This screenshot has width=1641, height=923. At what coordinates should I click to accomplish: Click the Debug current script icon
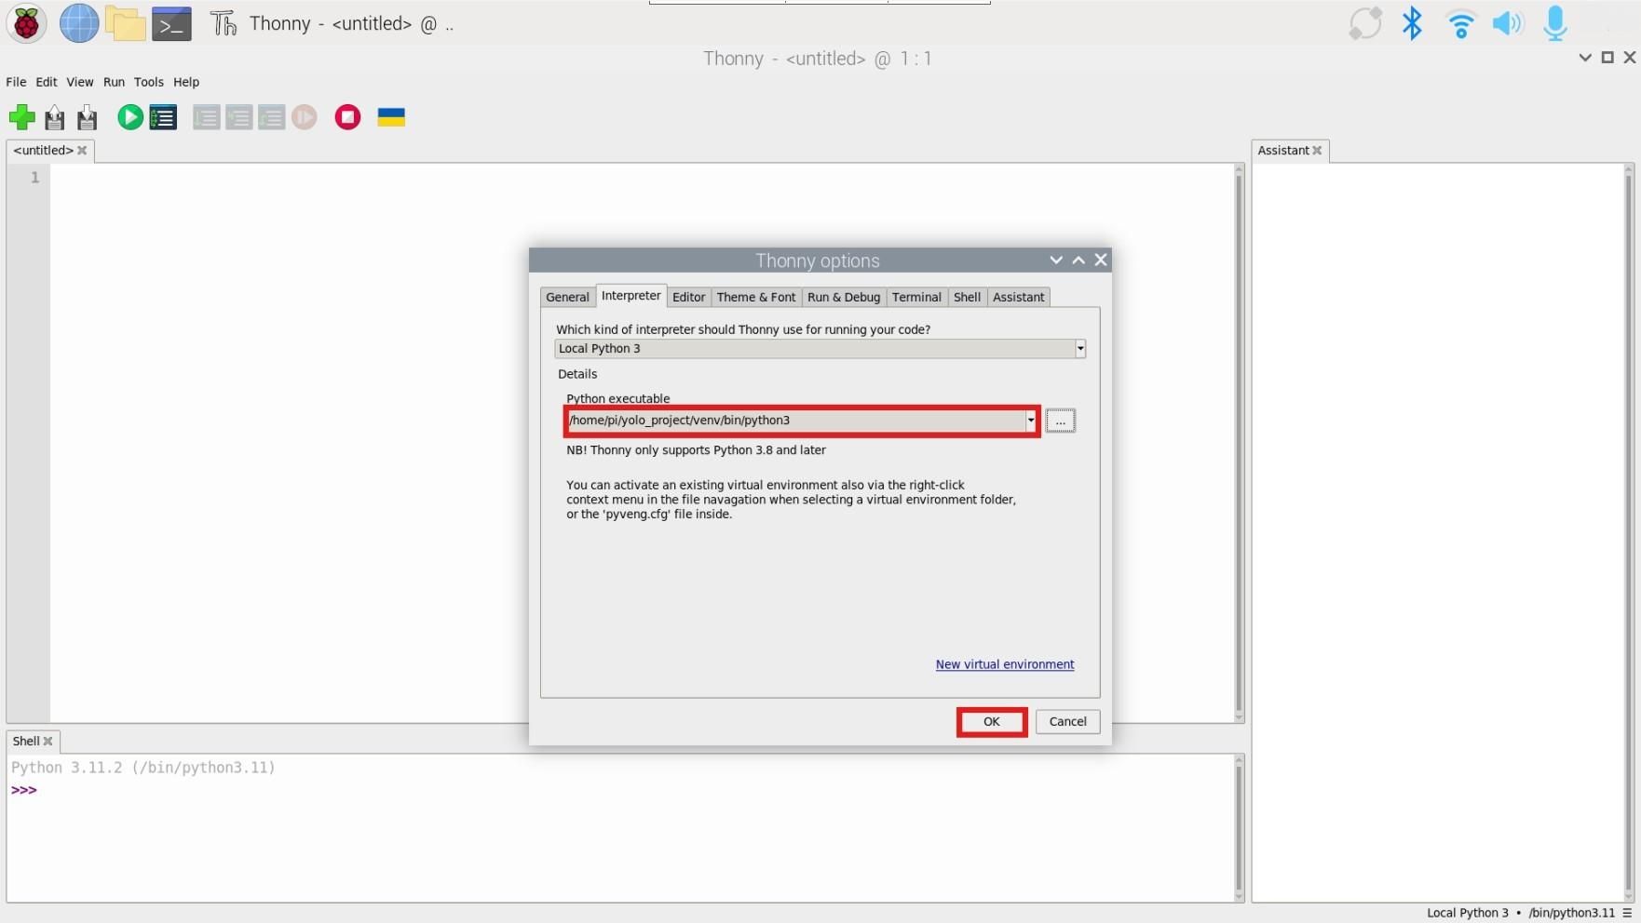pos(163,117)
